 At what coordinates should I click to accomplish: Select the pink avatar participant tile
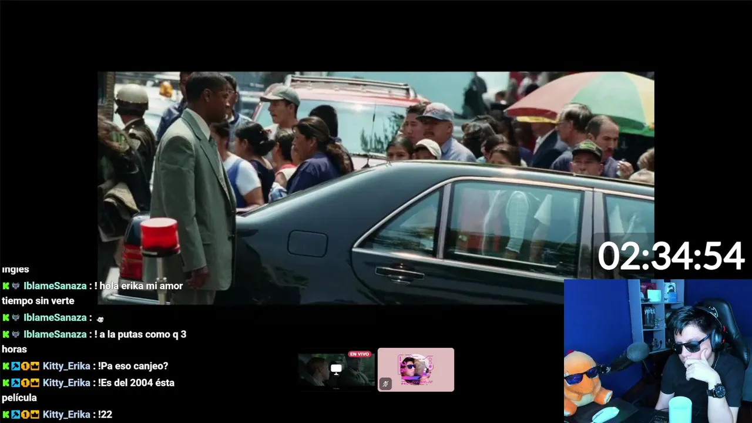(416, 370)
